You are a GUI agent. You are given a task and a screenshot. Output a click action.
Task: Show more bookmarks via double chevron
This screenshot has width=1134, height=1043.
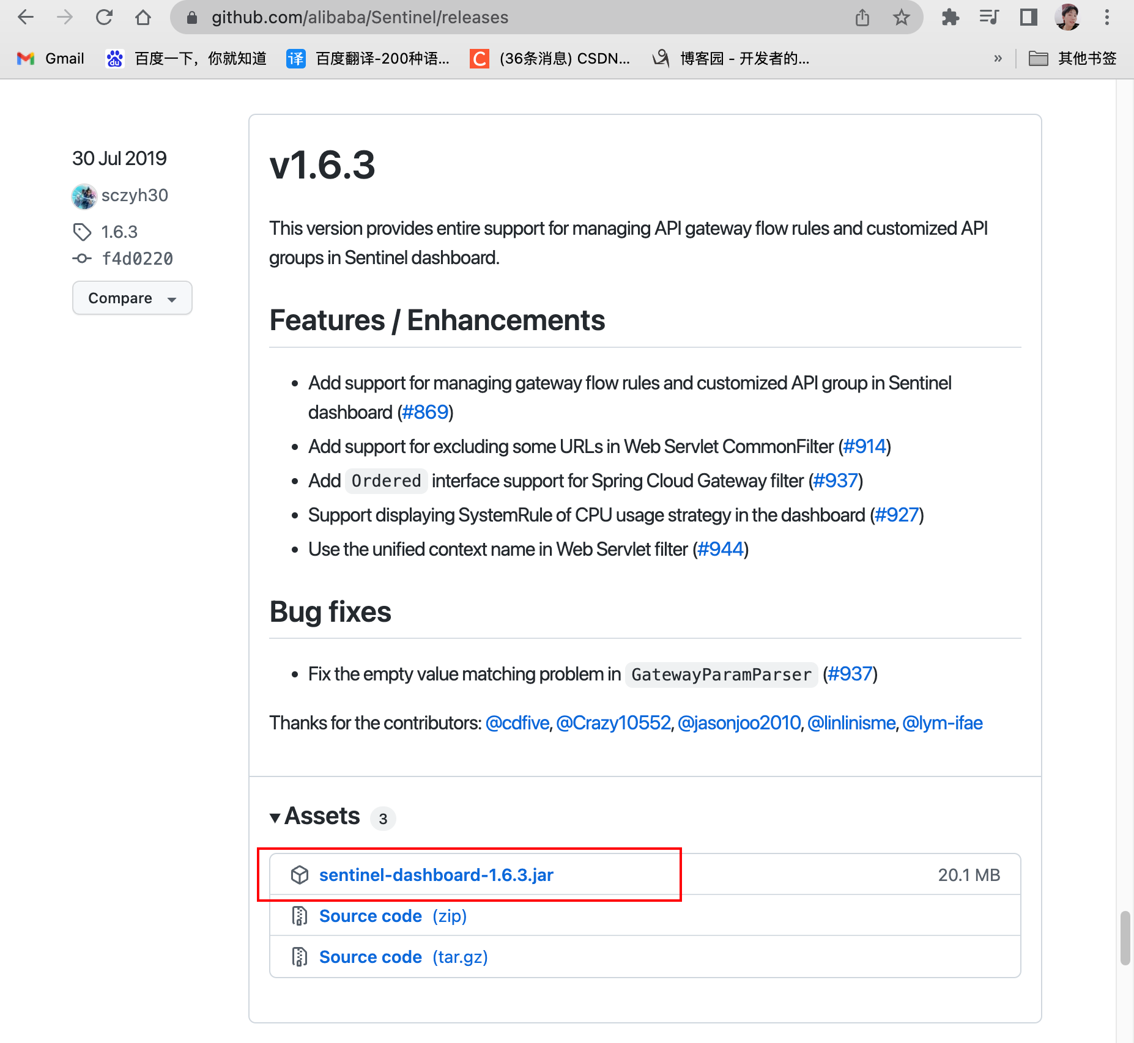tap(998, 58)
